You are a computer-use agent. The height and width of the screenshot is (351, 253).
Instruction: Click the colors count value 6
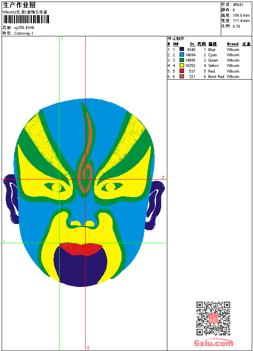(x=234, y=10)
